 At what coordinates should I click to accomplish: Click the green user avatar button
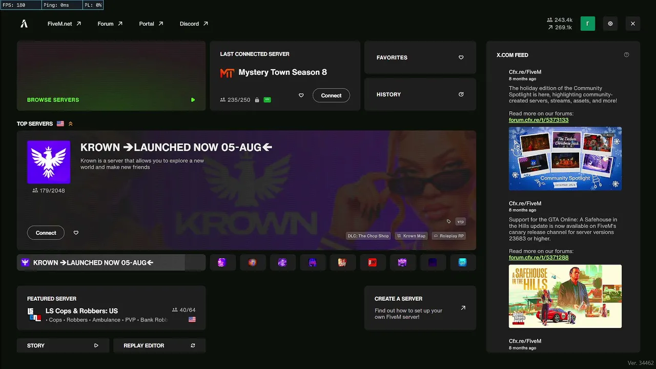pos(588,24)
